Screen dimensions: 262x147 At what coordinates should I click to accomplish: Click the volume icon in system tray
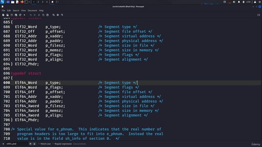tap(234, 2)
